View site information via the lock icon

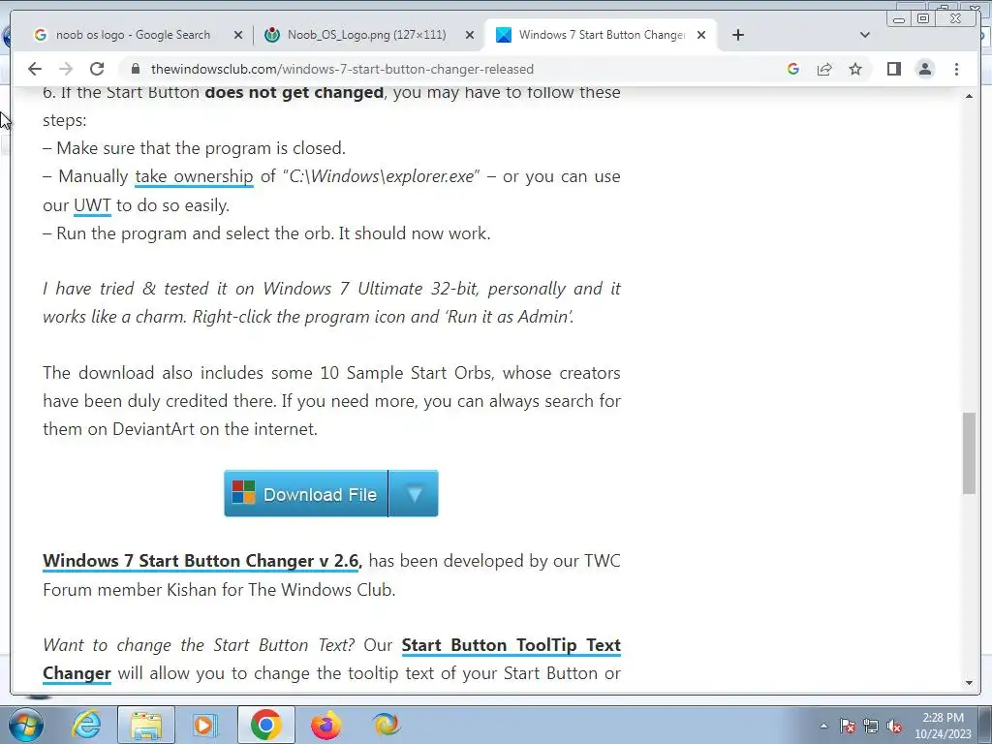[x=136, y=69]
